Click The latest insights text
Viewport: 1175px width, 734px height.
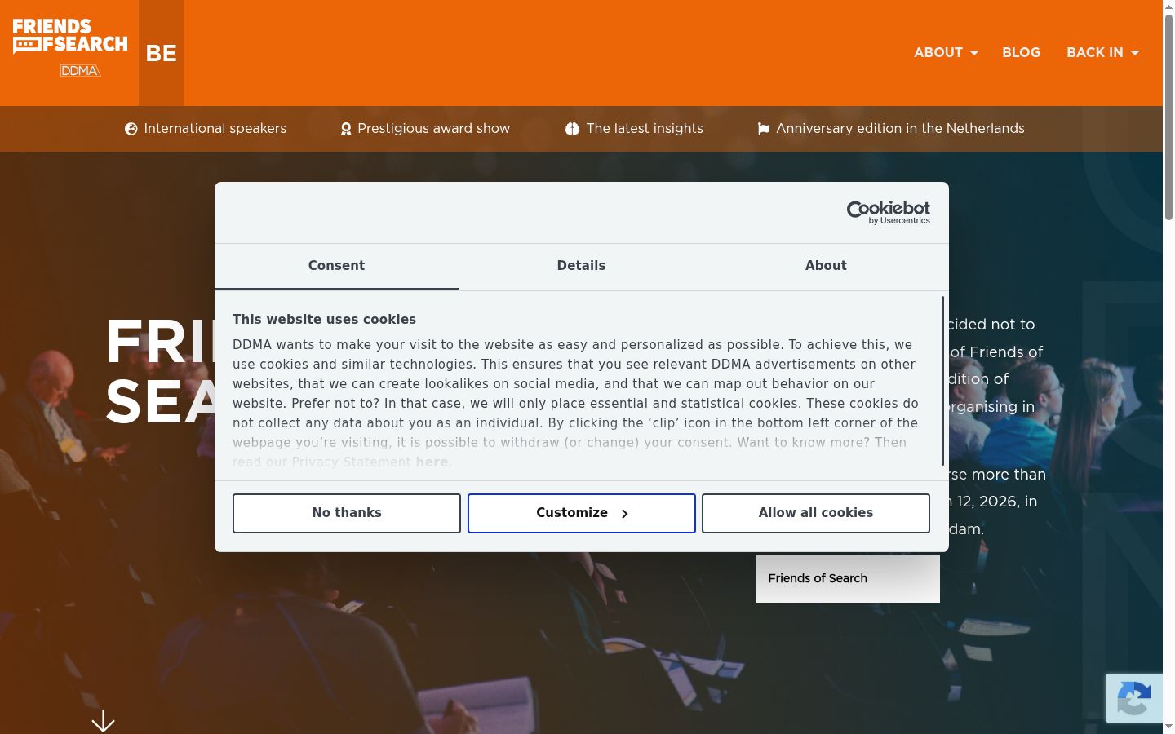[x=645, y=129]
